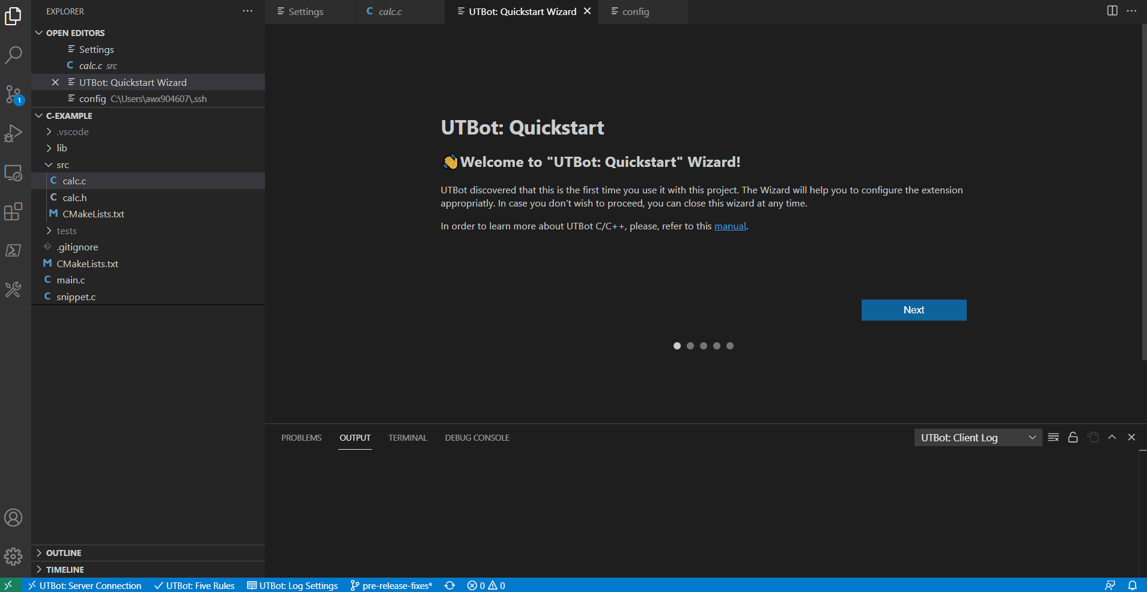Close the bottom panel
The image size is (1147, 592).
tap(1131, 437)
